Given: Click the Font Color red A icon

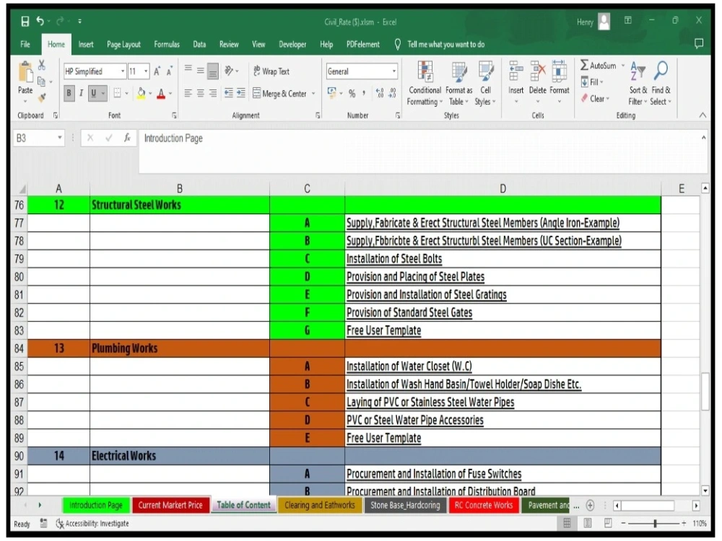Looking at the screenshot, I should pos(161,94).
